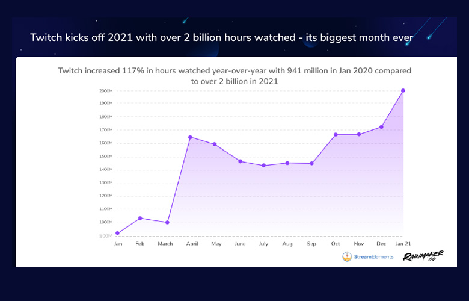Click the 900M y-axis label
469x301 pixels.
(106, 236)
